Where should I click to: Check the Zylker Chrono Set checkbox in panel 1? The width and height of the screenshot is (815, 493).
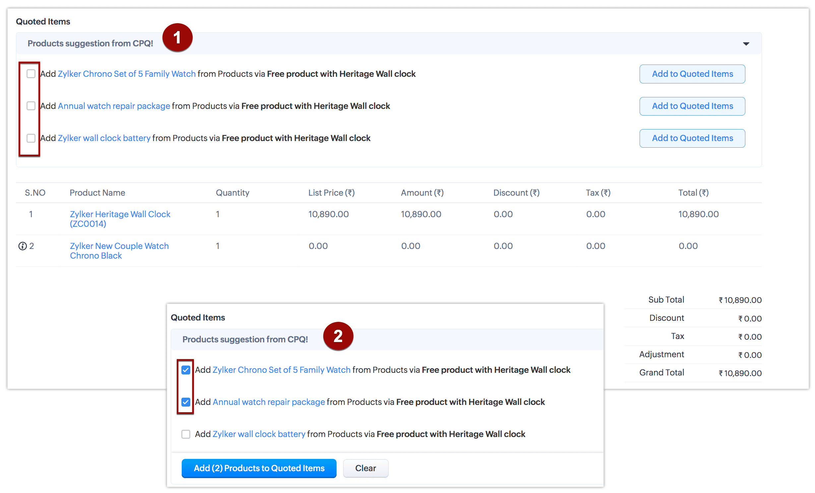point(31,74)
